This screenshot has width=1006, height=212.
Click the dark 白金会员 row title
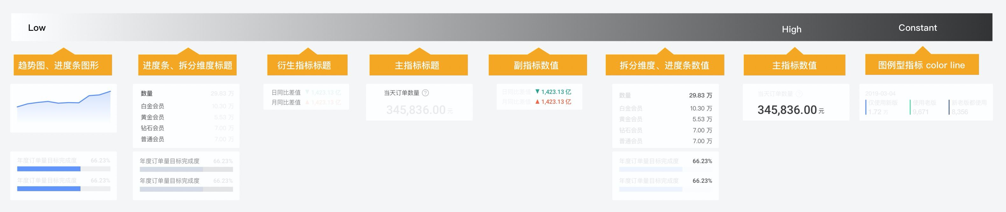point(152,106)
